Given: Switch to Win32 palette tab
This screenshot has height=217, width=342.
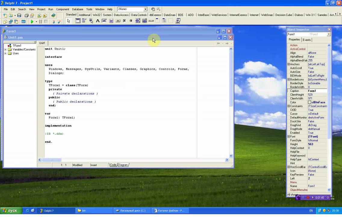Looking at the screenshot, I should click(96, 15).
